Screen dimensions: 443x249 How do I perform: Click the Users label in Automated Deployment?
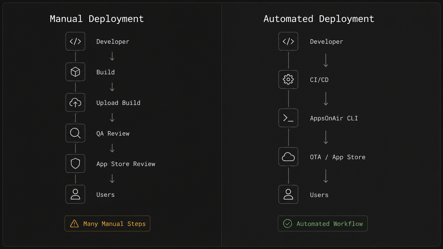[x=319, y=195]
